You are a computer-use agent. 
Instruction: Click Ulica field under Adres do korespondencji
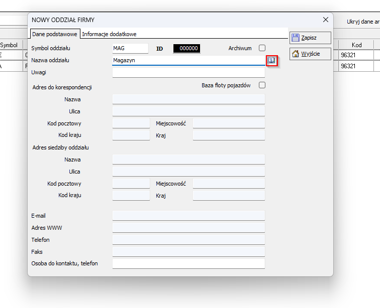pos(188,111)
